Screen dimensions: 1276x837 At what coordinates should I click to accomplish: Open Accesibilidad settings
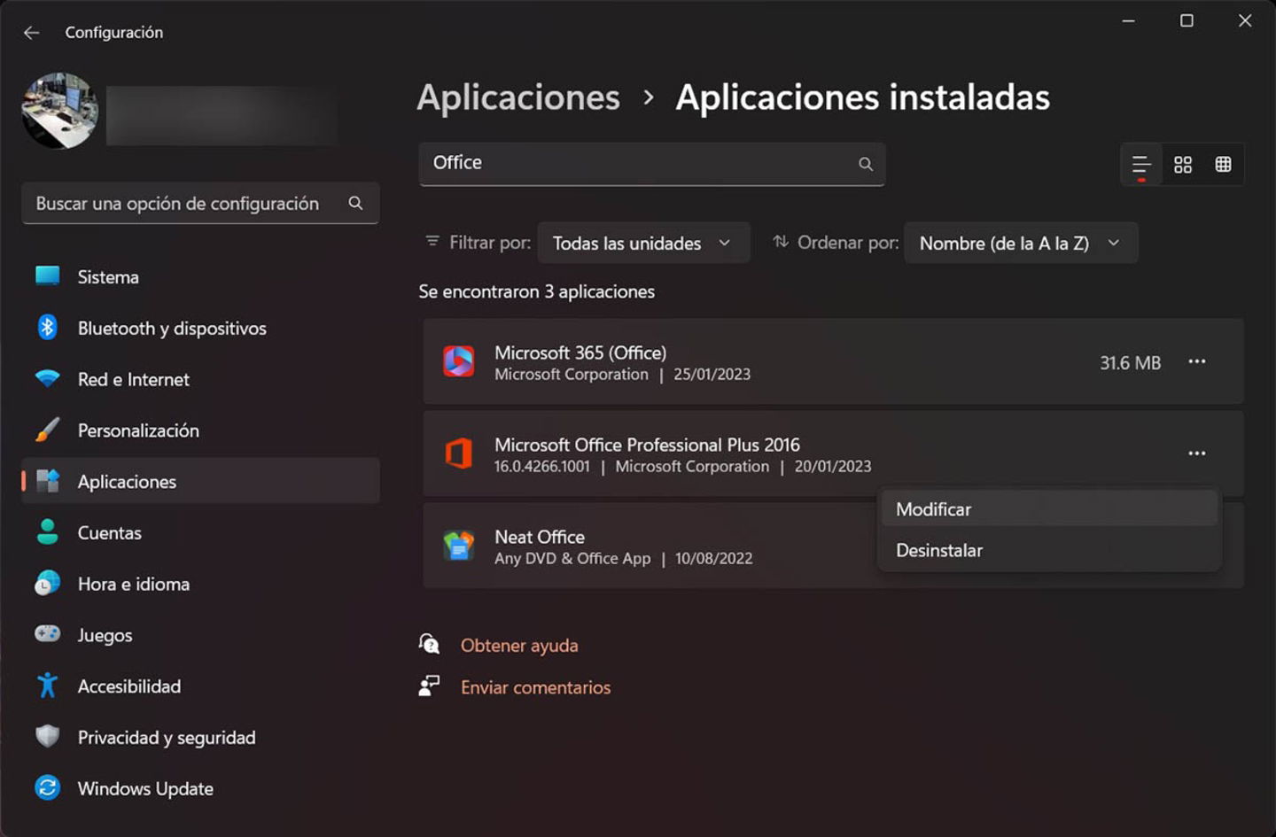(x=200, y=686)
